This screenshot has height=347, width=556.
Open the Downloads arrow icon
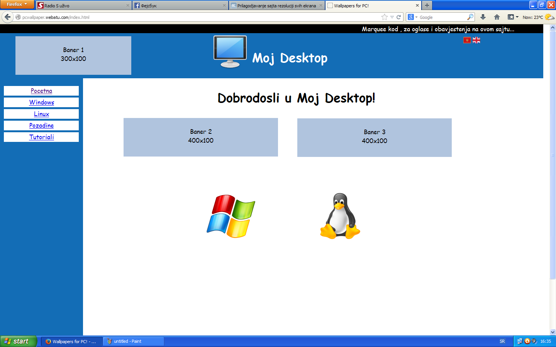tap(483, 17)
